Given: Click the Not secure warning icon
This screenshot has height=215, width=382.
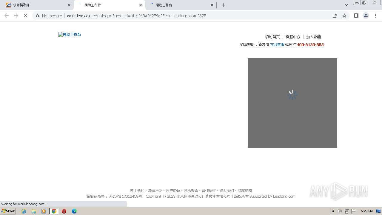Looking at the screenshot, I should pyautogui.click(x=38, y=16).
